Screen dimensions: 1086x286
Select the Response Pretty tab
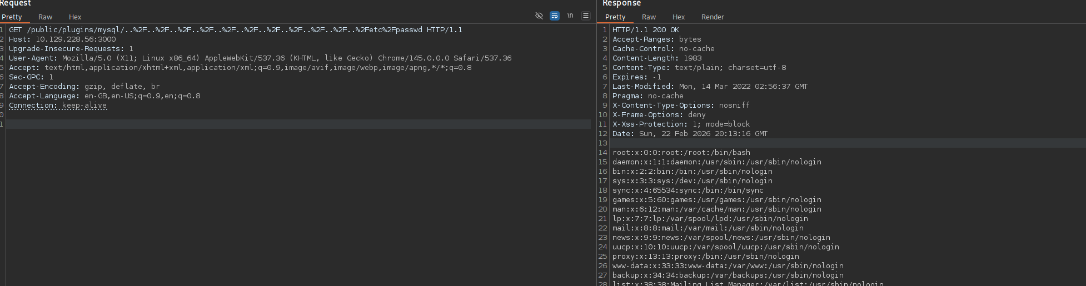pyautogui.click(x=615, y=17)
